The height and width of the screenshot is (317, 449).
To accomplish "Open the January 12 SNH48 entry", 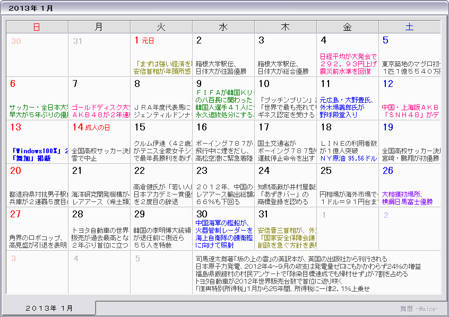I will point(410,111).
